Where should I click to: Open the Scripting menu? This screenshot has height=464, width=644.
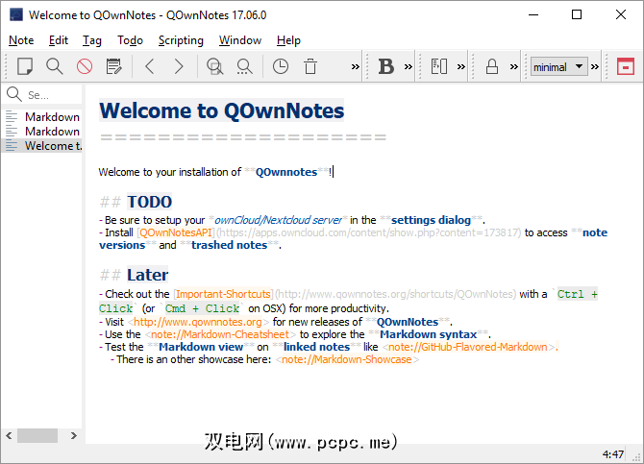point(181,40)
